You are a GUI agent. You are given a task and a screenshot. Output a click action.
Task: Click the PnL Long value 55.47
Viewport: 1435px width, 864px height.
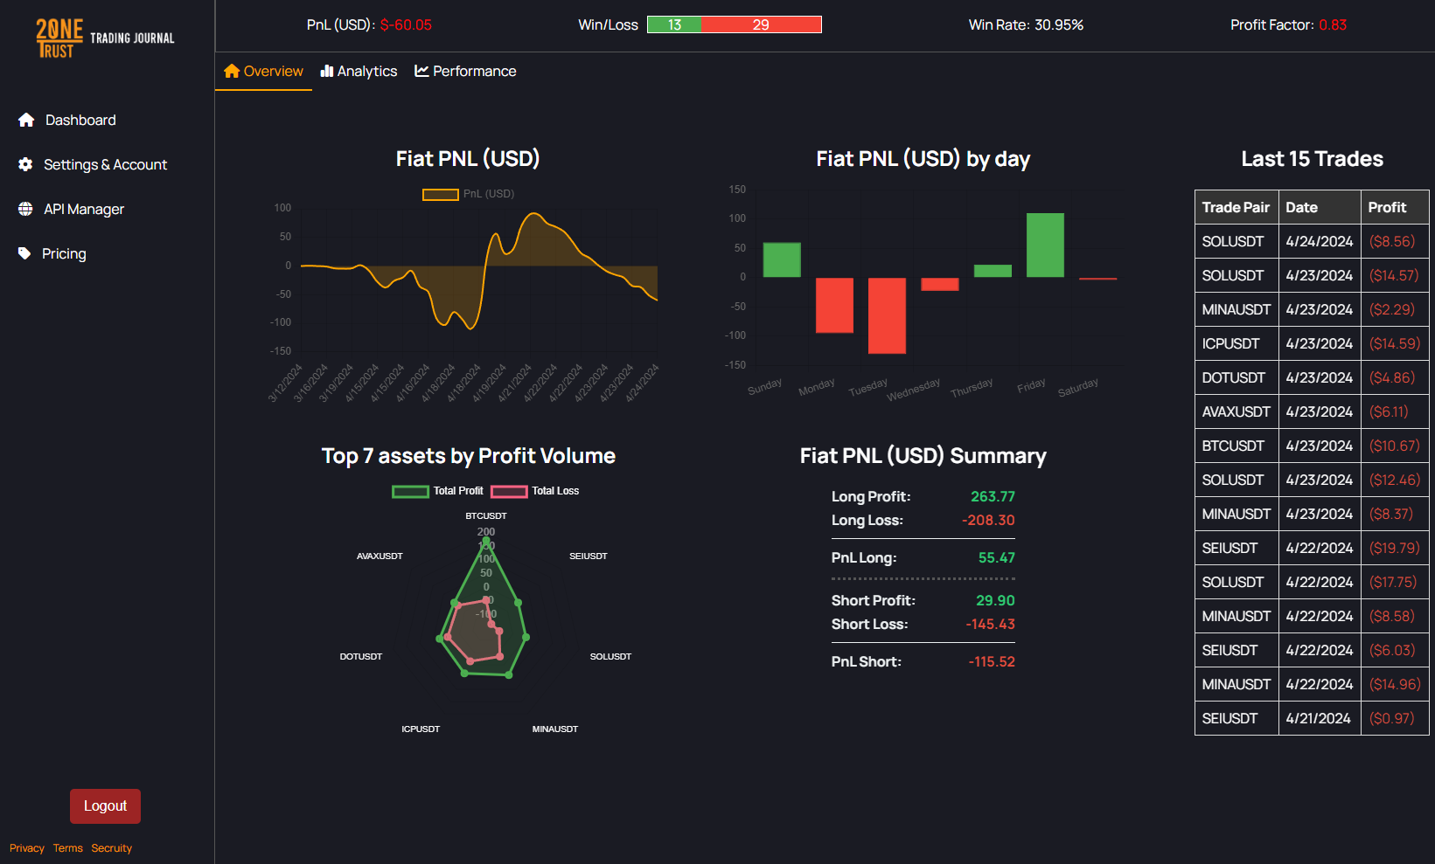click(x=996, y=557)
